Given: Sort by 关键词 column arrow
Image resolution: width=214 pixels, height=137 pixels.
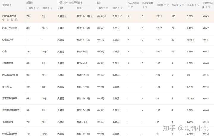Looking at the screenshot, I should coord(12,5).
